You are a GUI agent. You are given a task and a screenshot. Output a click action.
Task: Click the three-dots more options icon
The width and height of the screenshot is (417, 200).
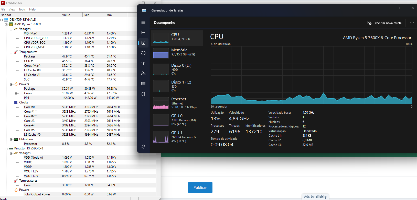coord(412,23)
